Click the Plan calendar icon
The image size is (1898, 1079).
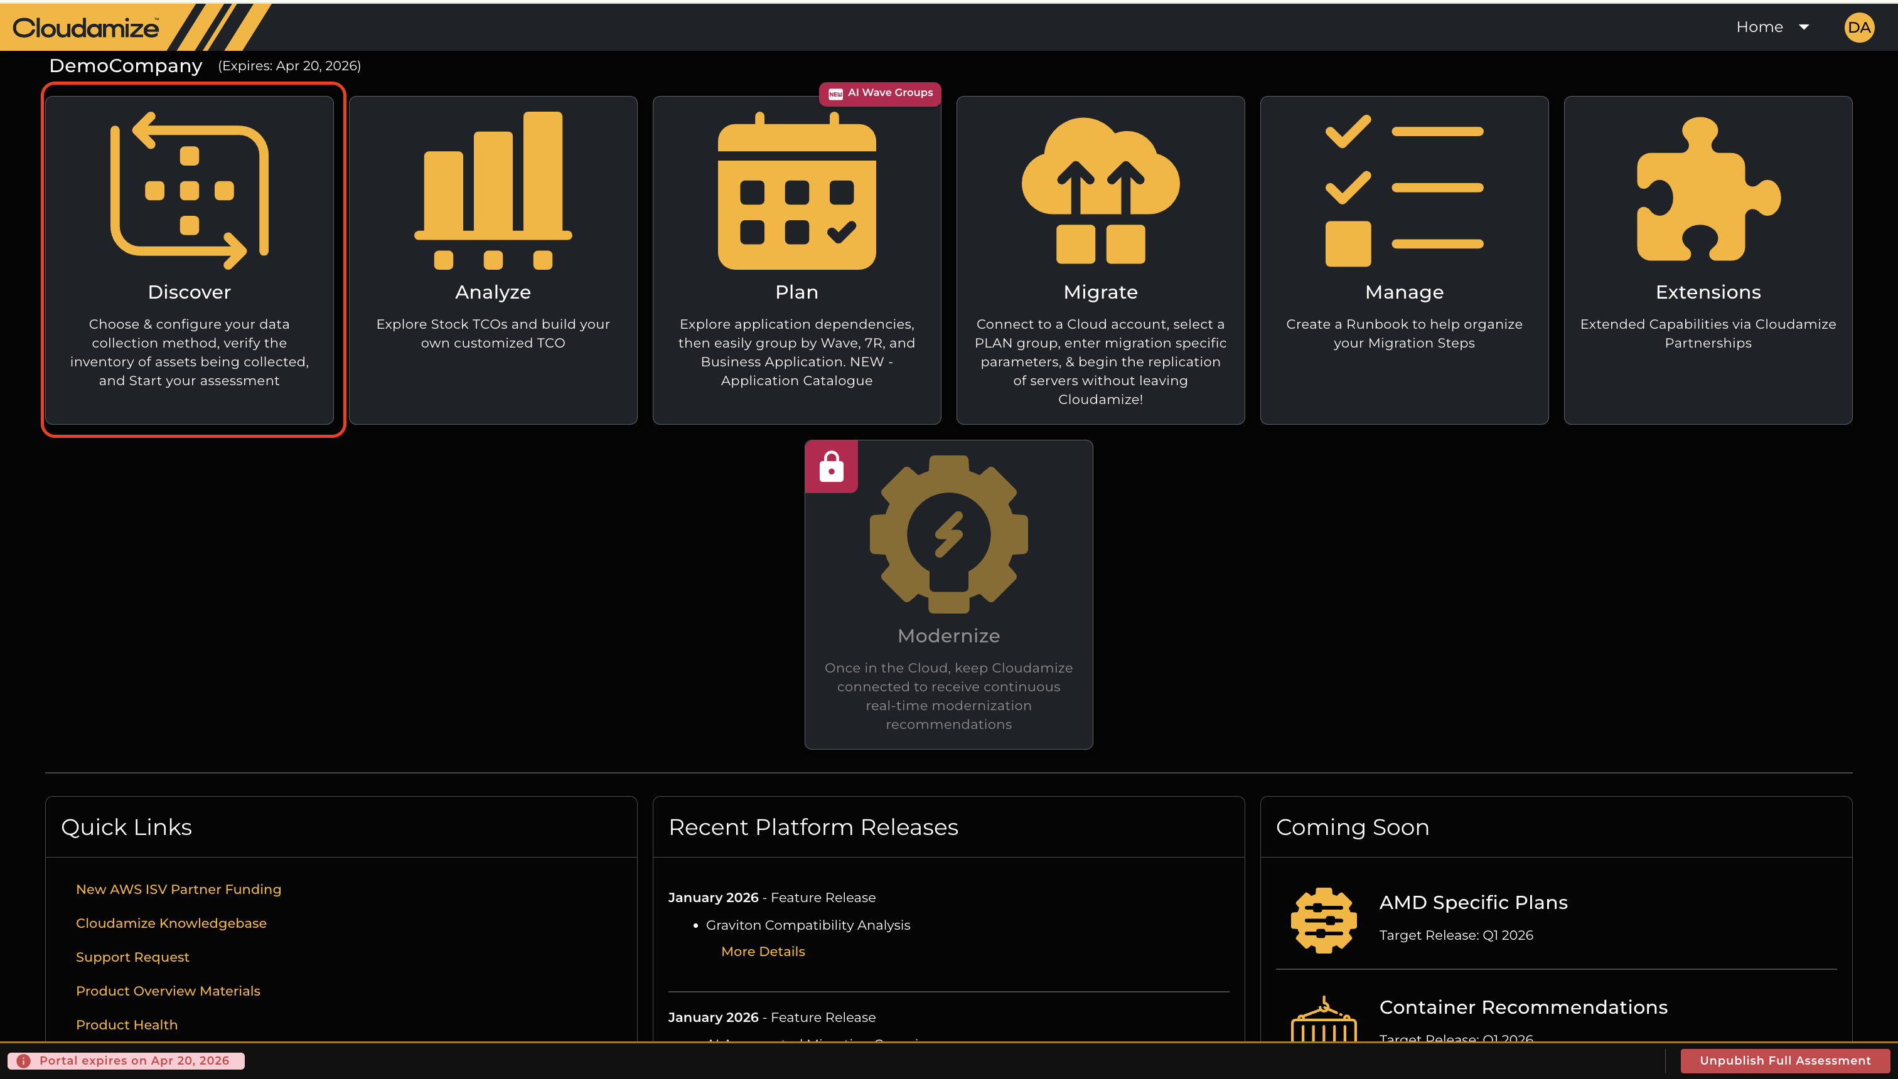click(x=796, y=192)
